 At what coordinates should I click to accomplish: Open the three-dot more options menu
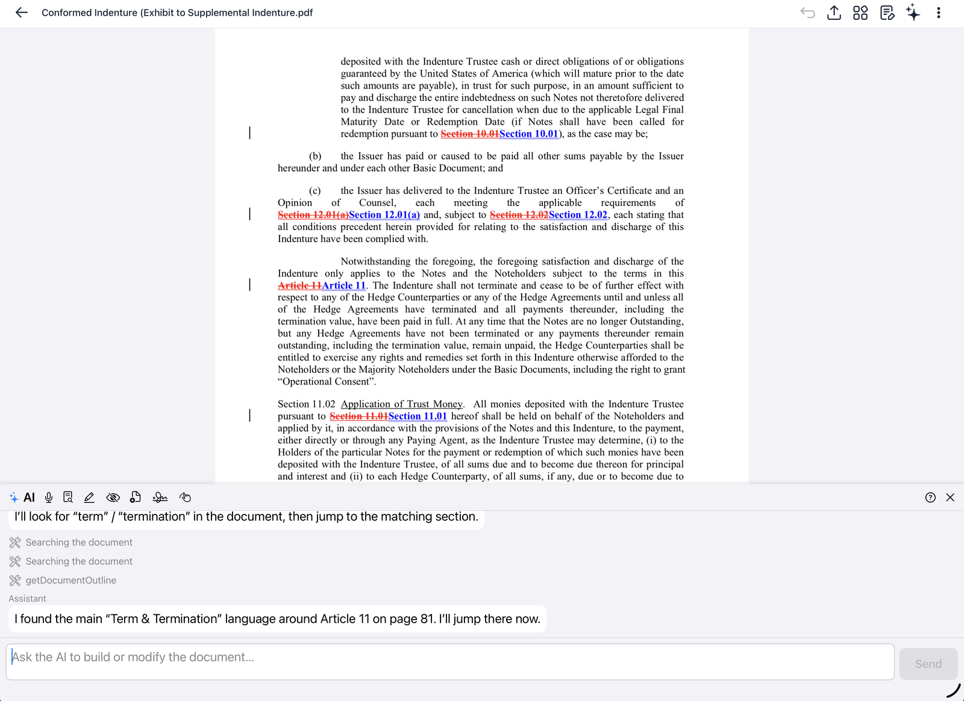[x=939, y=13]
